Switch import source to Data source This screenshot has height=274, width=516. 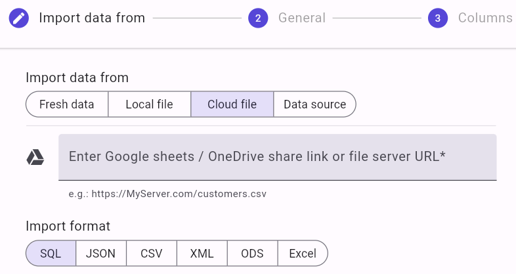coord(314,104)
